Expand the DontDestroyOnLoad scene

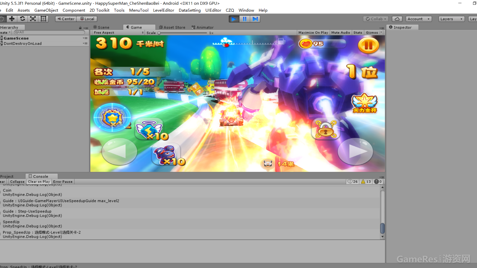(2, 43)
